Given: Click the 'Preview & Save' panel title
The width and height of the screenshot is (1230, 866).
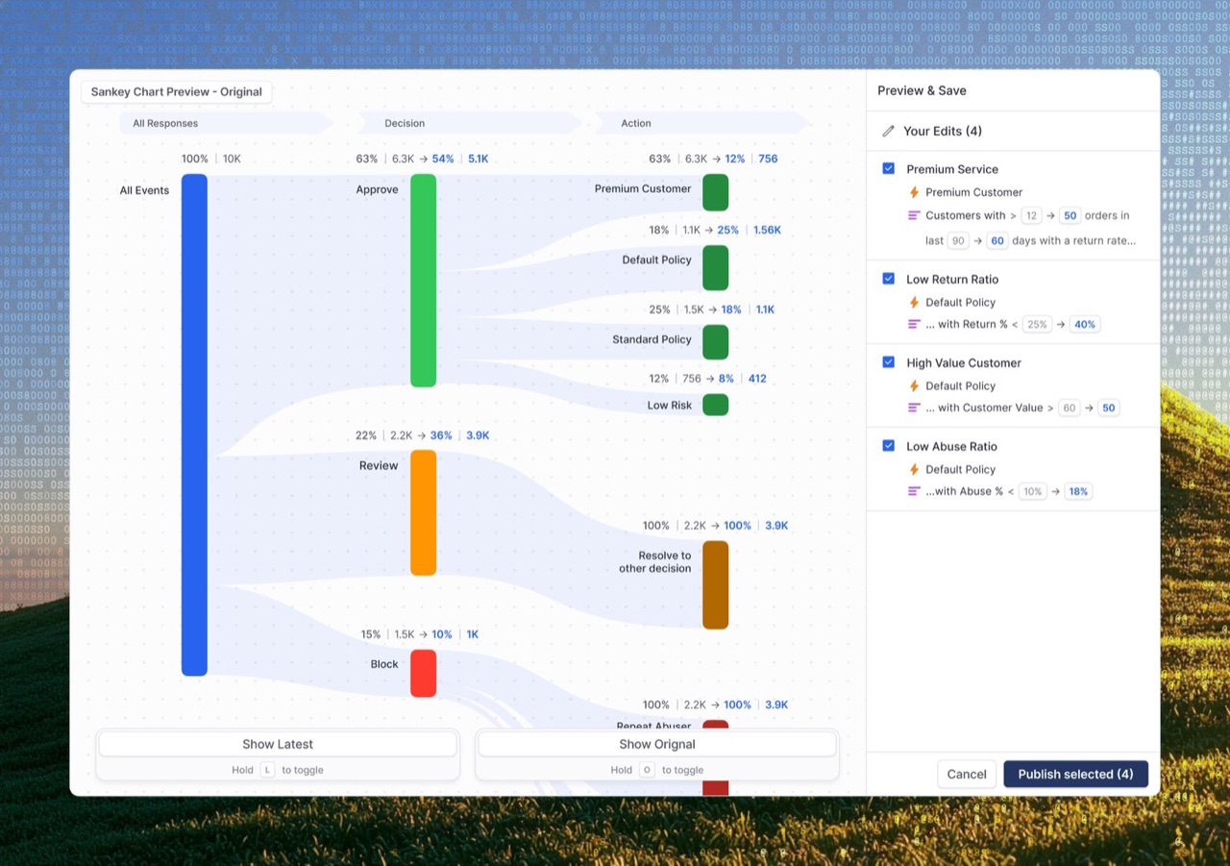Looking at the screenshot, I should click(x=922, y=90).
